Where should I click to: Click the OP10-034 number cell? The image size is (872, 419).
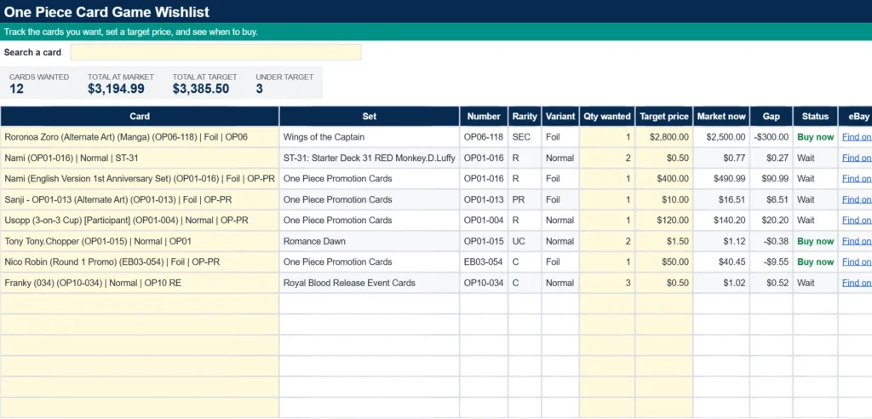[x=484, y=284]
